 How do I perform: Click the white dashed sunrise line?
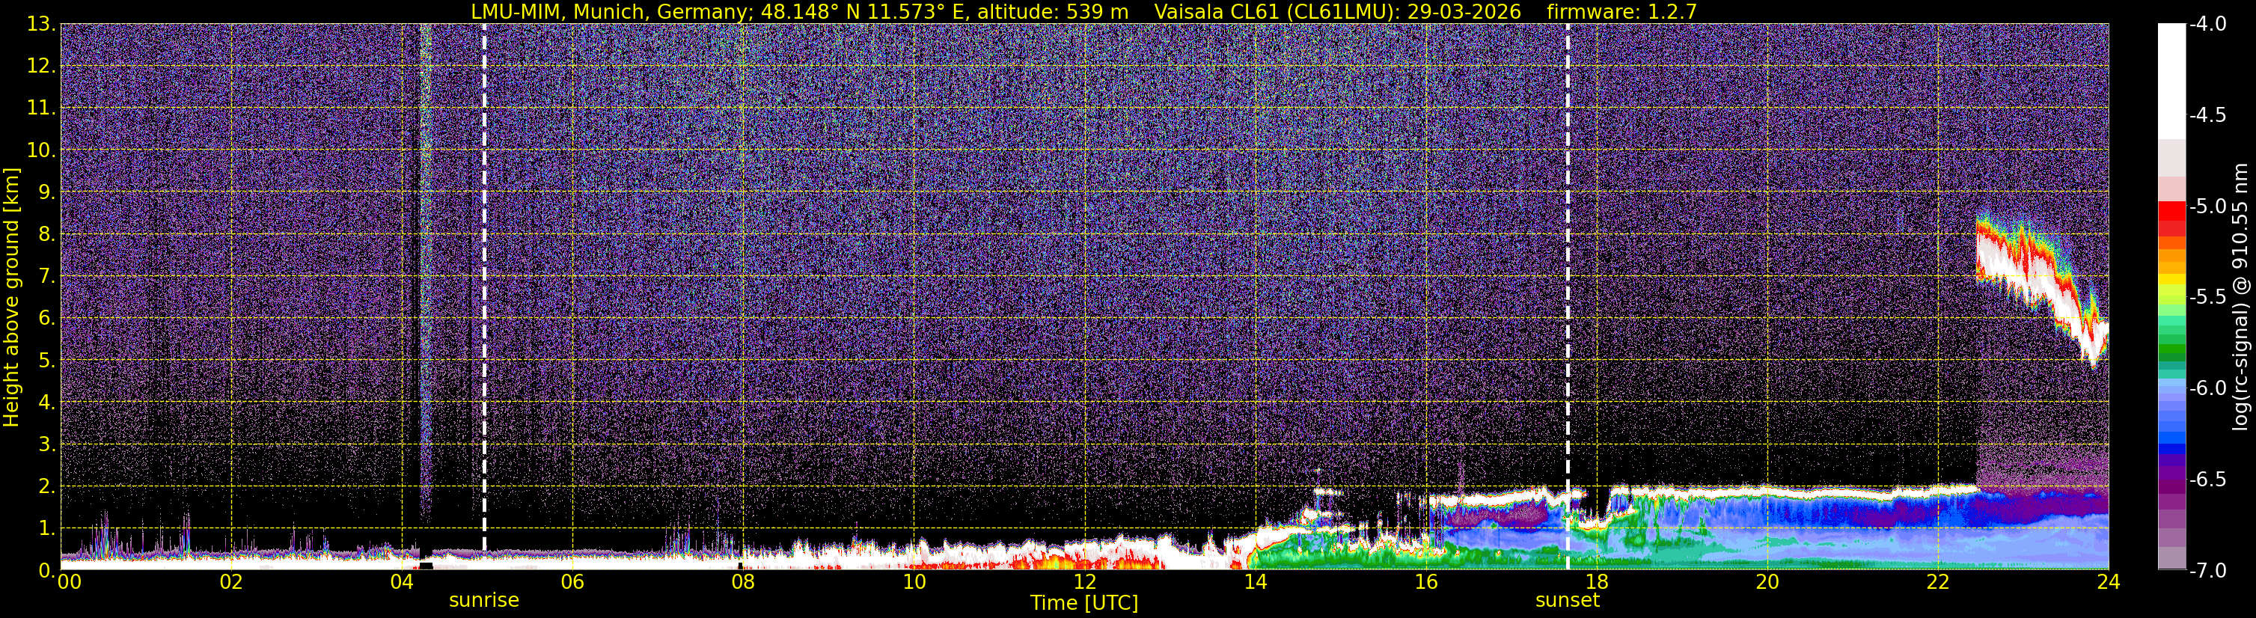pyautogui.click(x=484, y=296)
